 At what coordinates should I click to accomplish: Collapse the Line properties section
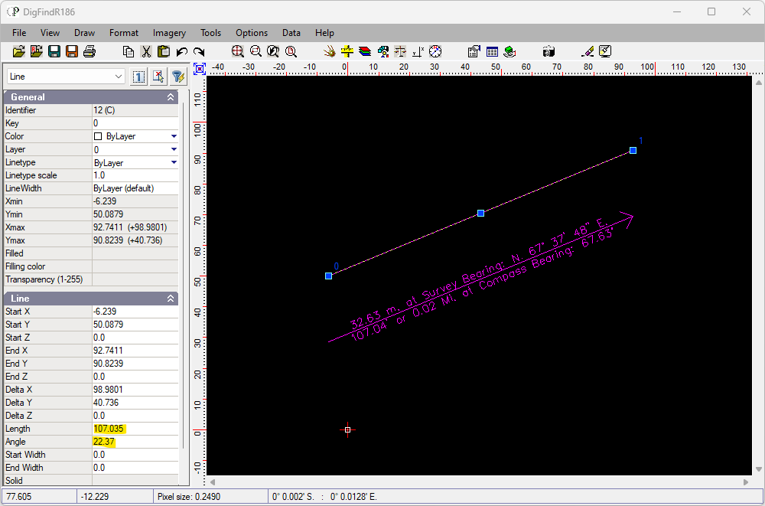[171, 299]
